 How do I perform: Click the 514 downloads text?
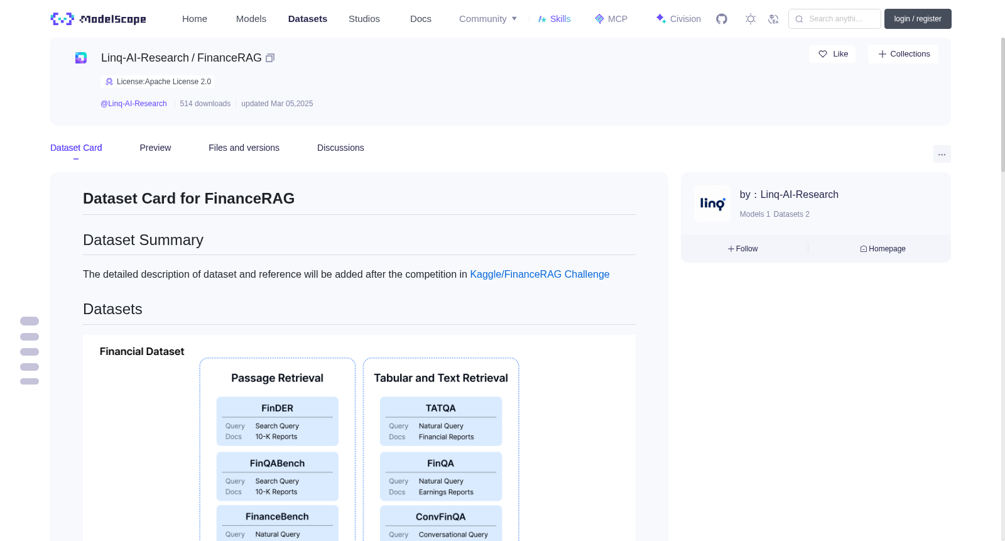pyautogui.click(x=205, y=104)
